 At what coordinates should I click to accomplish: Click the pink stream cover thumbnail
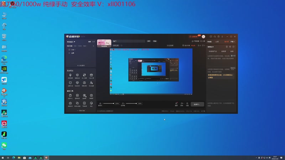104,43
